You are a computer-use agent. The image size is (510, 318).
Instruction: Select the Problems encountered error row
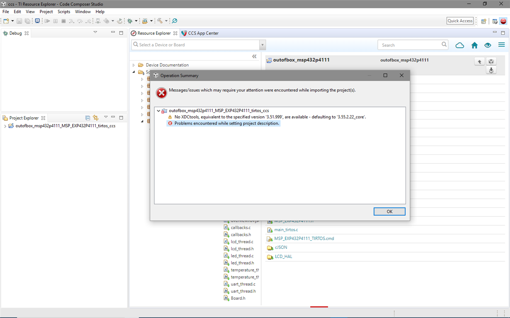click(223, 123)
